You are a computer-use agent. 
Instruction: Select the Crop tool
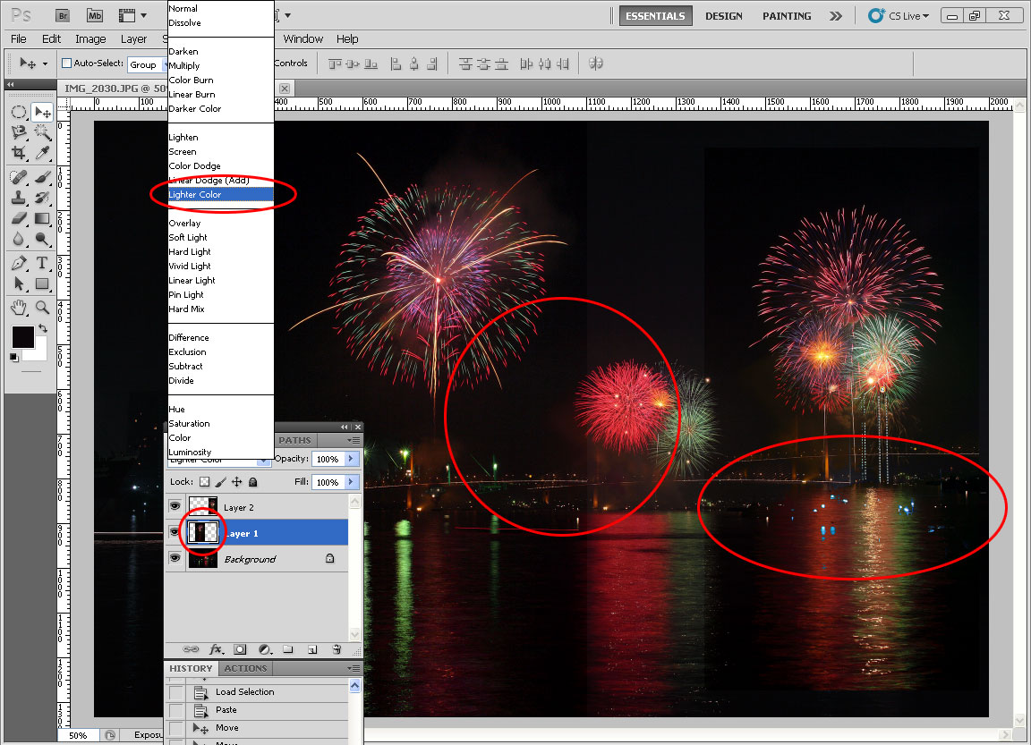[19, 154]
